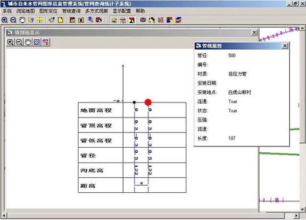Open the 浏览地图 menu
Viewport: 306px width, 220px height.
click(x=25, y=11)
